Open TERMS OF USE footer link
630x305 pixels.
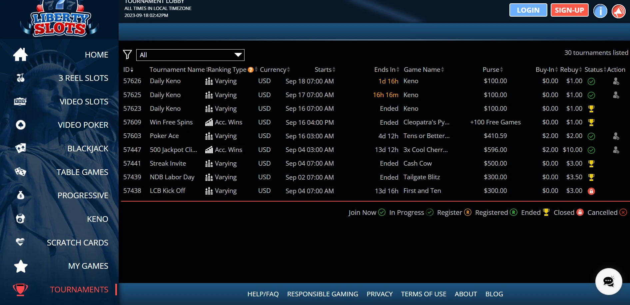pos(423,294)
